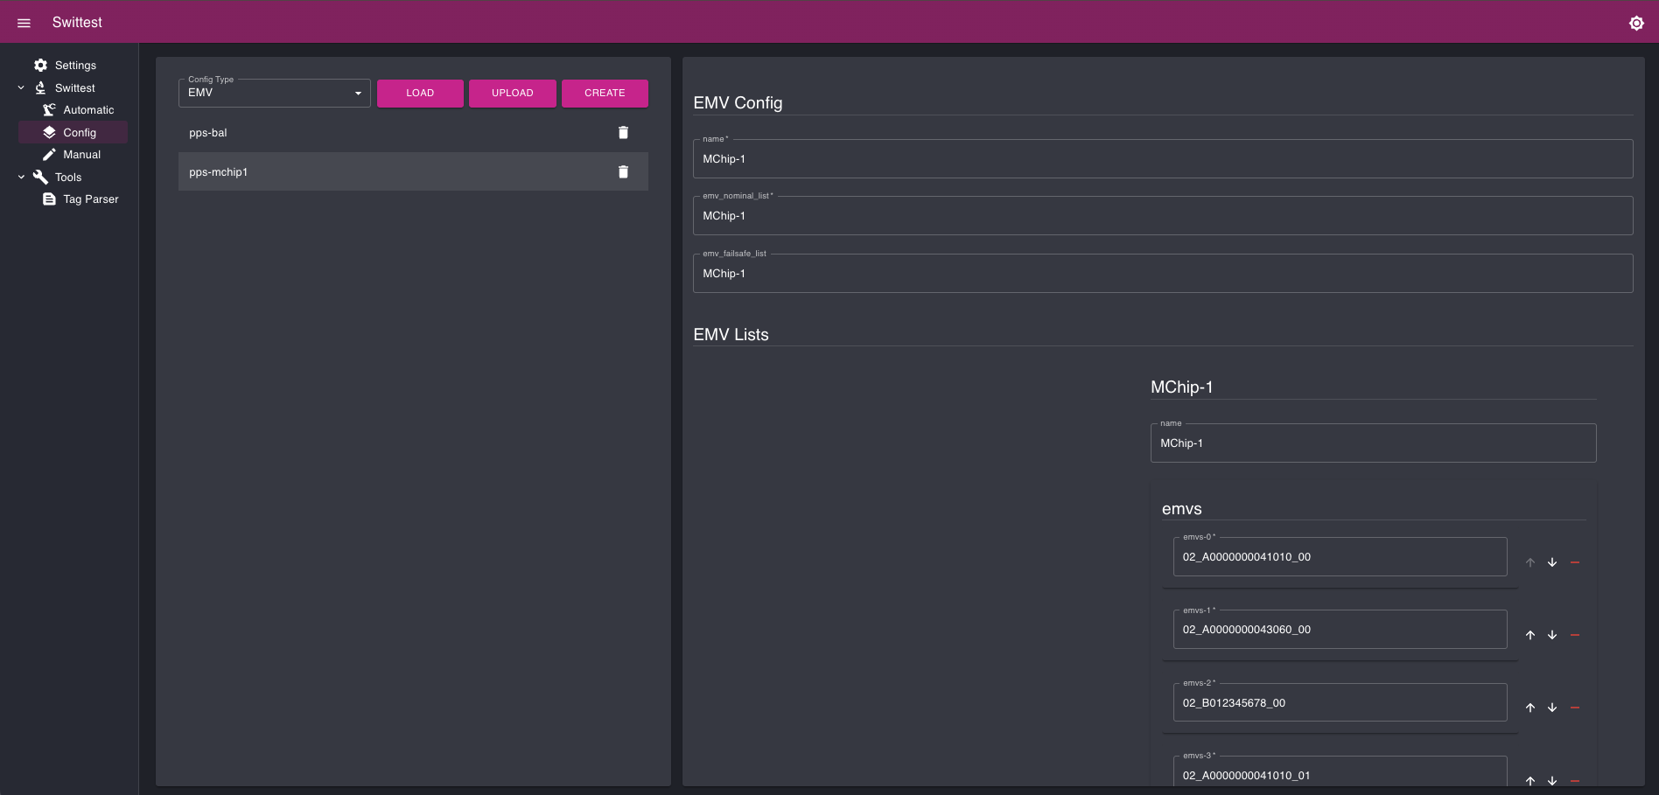This screenshot has width=1659, height=795.
Task: Click the Manual pencil icon
Action: [x=49, y=155]
